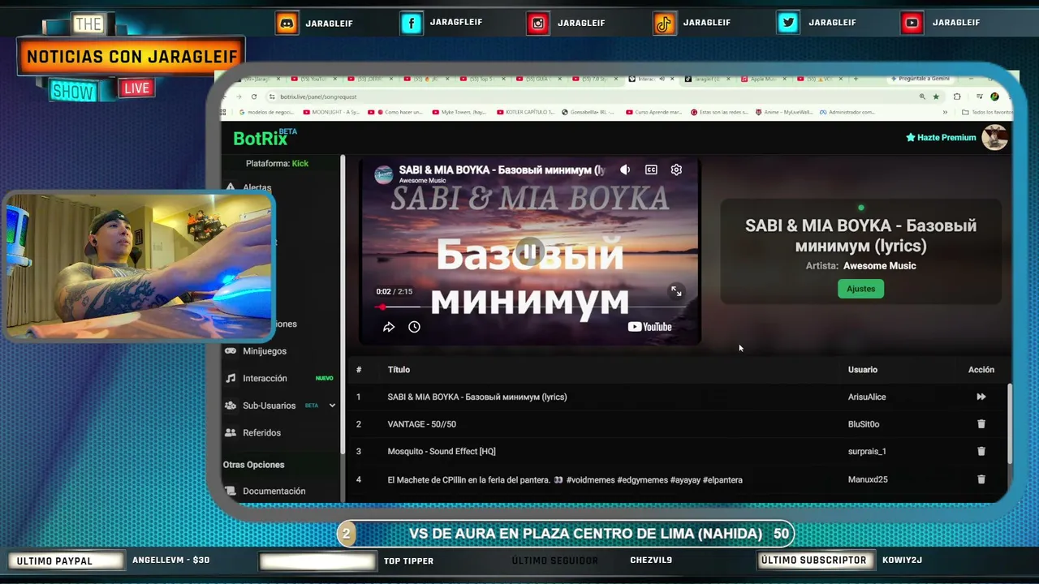Click the Título column header
The width and height of the screenshot is (1039, 584).
pos(399,370)
